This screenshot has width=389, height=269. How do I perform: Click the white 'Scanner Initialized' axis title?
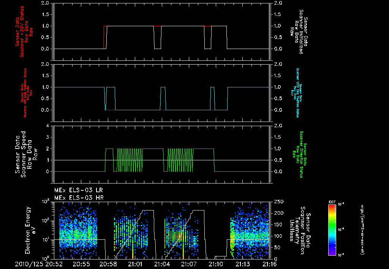(x=301, y=32)
